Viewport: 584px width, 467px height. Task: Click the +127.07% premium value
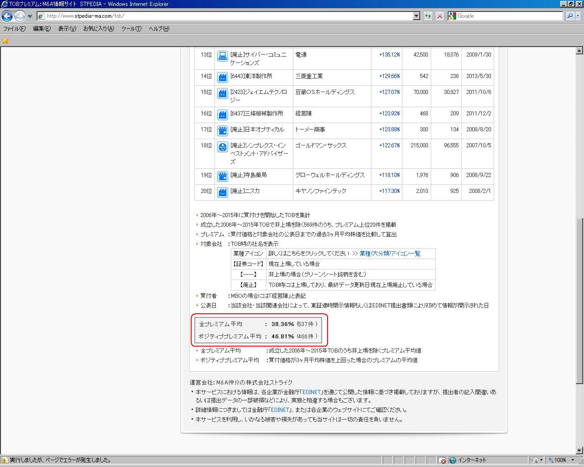tap(389, 92)
